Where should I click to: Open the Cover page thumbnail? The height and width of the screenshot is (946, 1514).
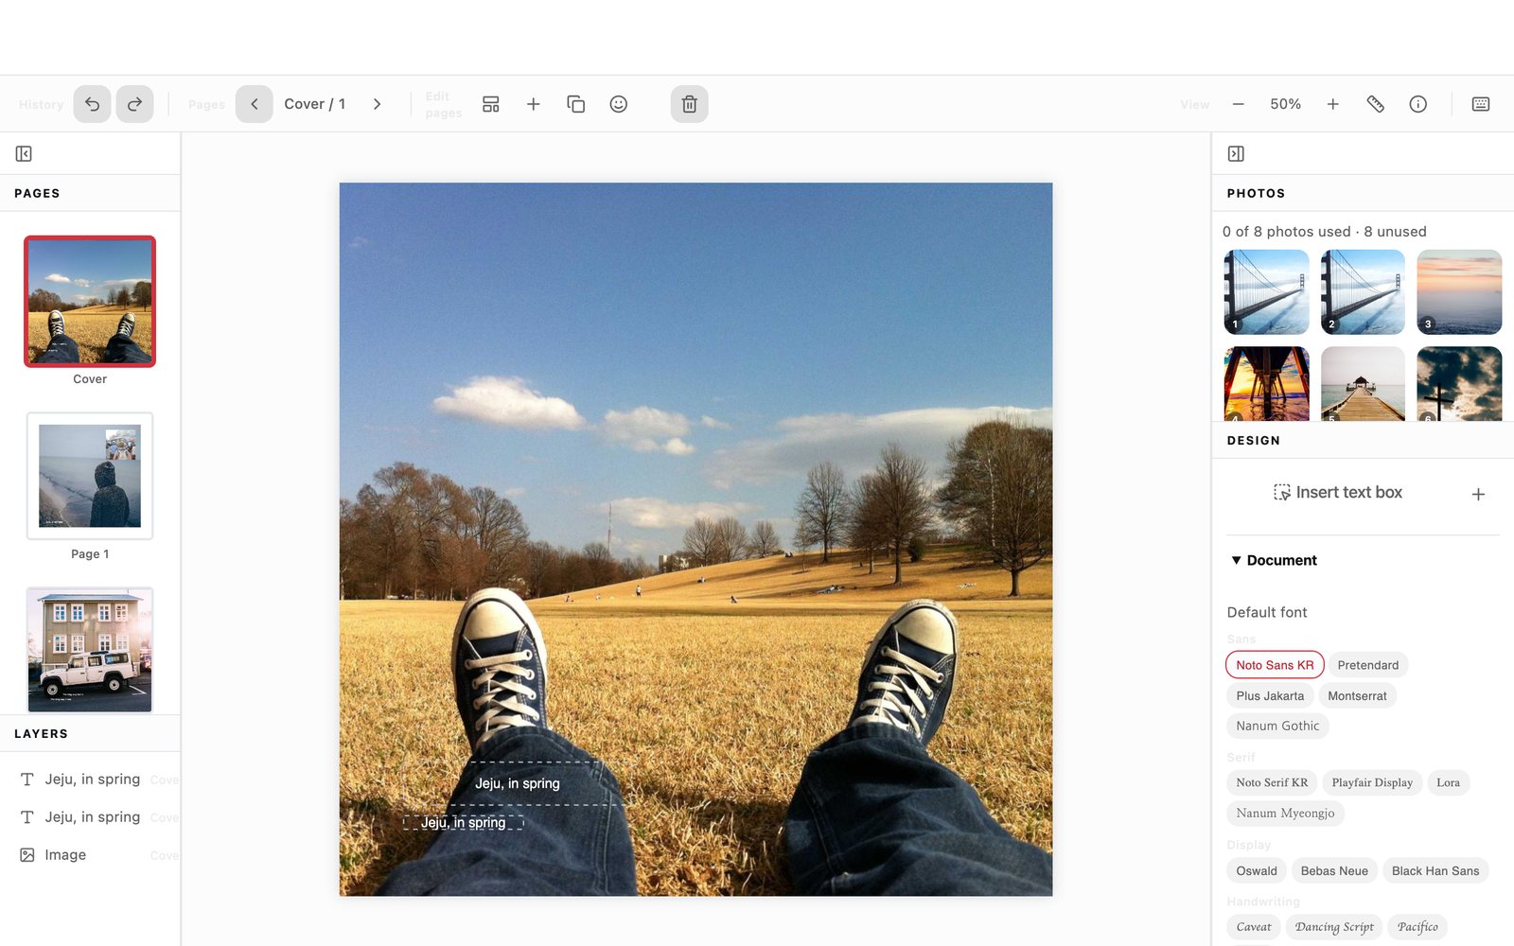coord(90,302)
